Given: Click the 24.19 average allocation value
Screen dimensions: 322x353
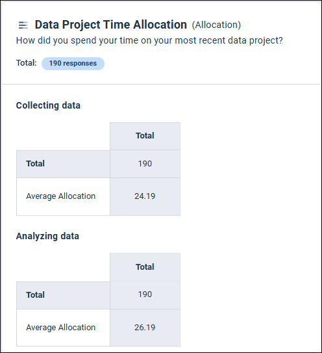Looking at the screenshot, I should (145, 196).
